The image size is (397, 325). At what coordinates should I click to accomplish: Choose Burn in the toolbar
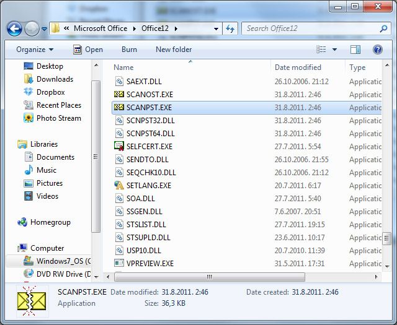click(x=129, y=50)
